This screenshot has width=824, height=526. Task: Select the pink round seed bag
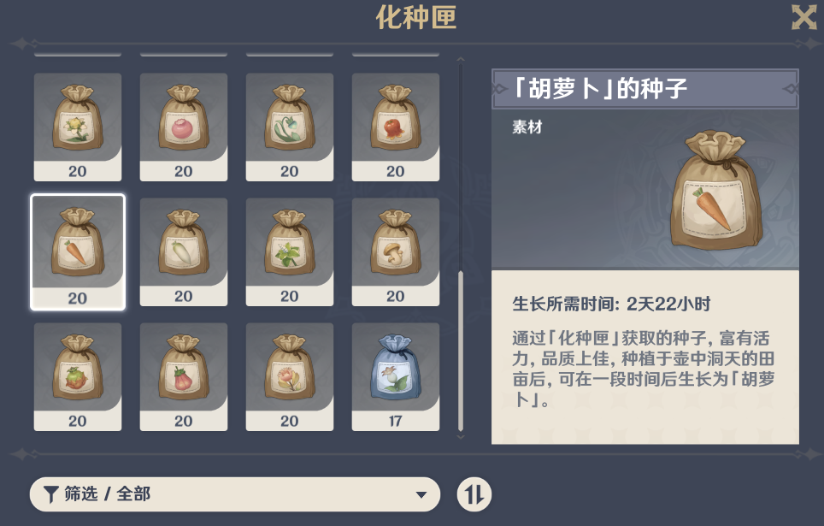click(184, 127)
